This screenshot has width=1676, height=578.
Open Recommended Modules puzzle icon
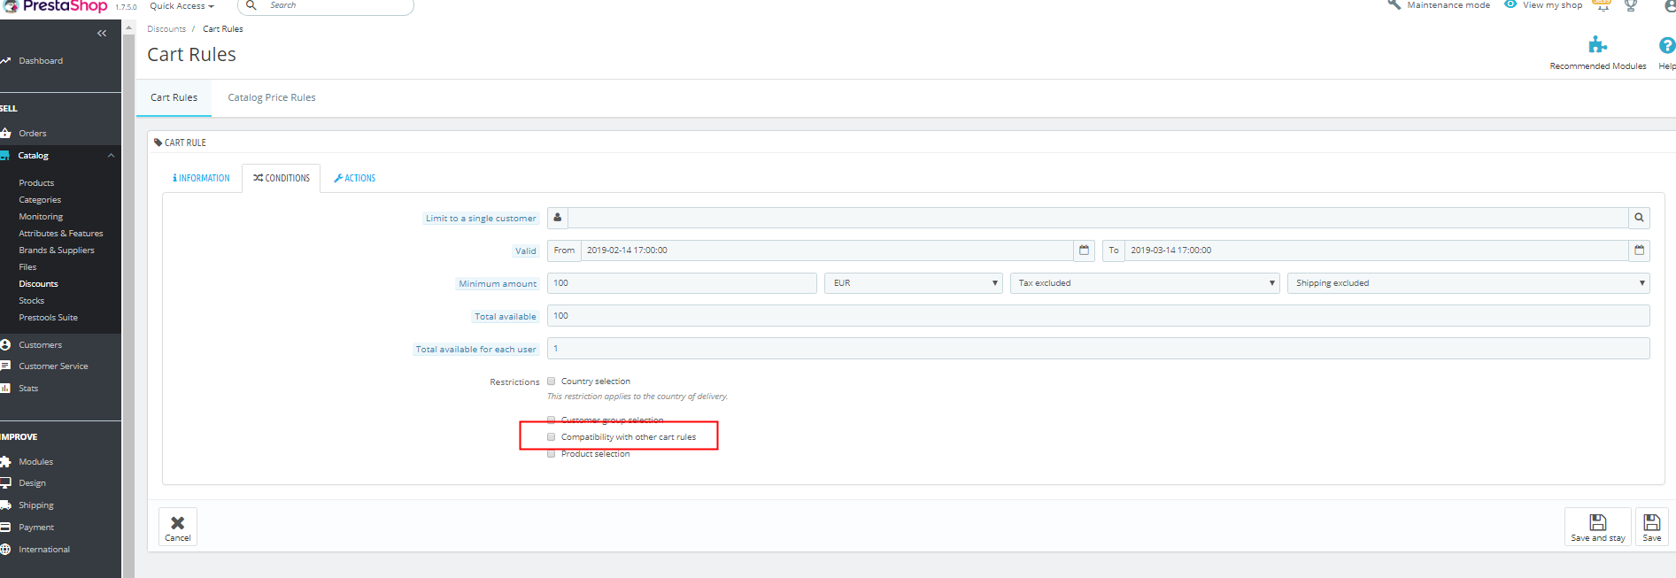click(x=1597, y=45)
